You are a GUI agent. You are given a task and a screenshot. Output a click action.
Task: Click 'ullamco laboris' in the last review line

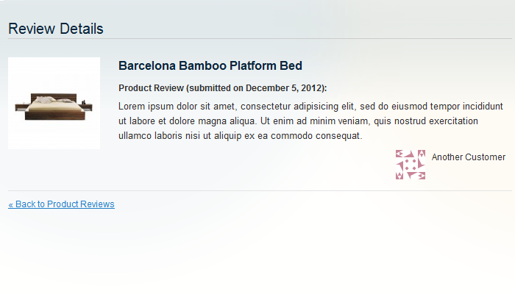150,136
